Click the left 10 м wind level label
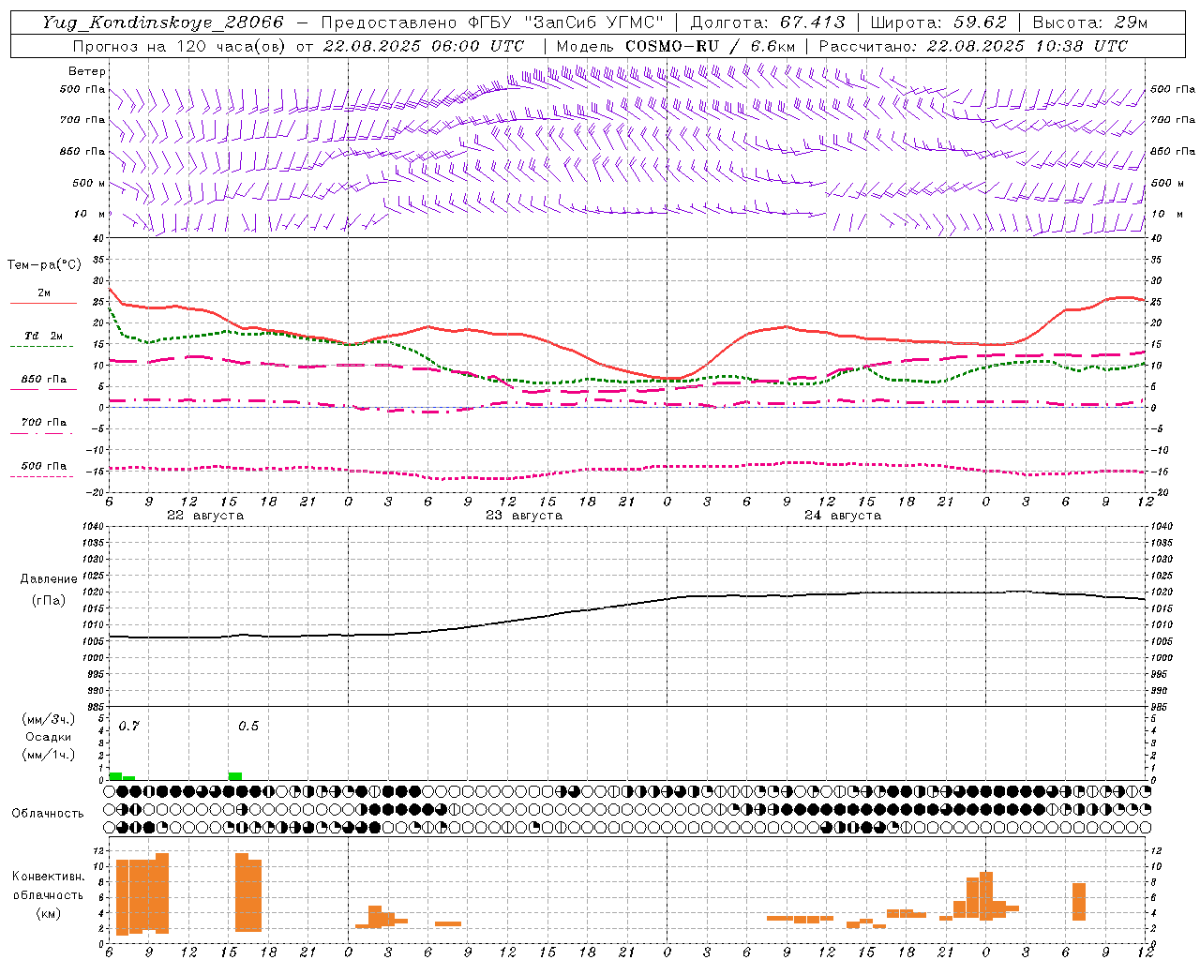The height and width of the screenshot is (960, 1200). pos(89,214)
